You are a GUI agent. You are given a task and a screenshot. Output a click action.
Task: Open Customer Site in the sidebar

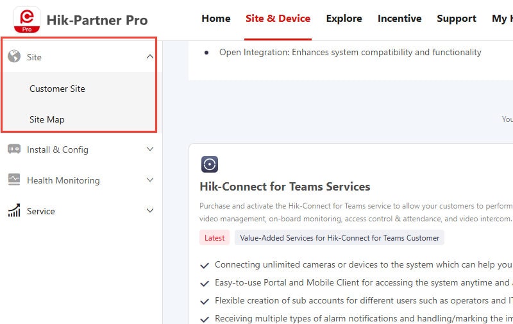pyautogui.click(x=57, y=89)
